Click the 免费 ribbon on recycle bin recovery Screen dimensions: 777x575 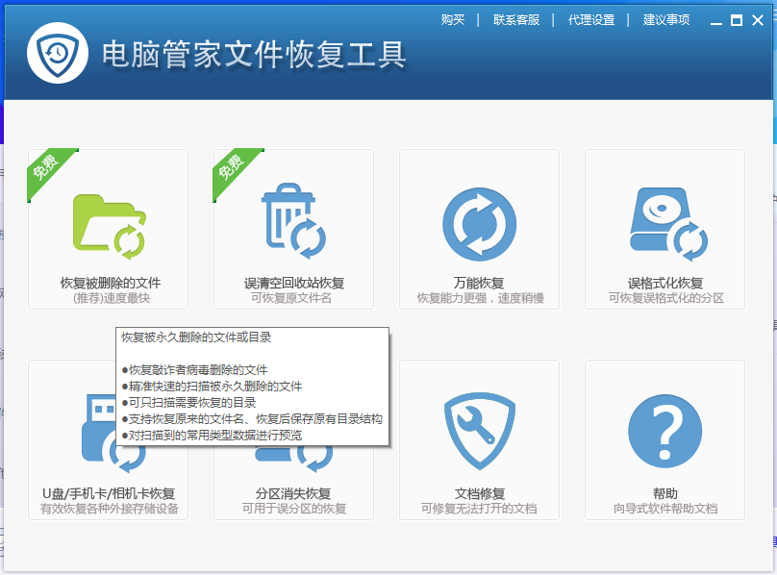(x=231, y=168)
